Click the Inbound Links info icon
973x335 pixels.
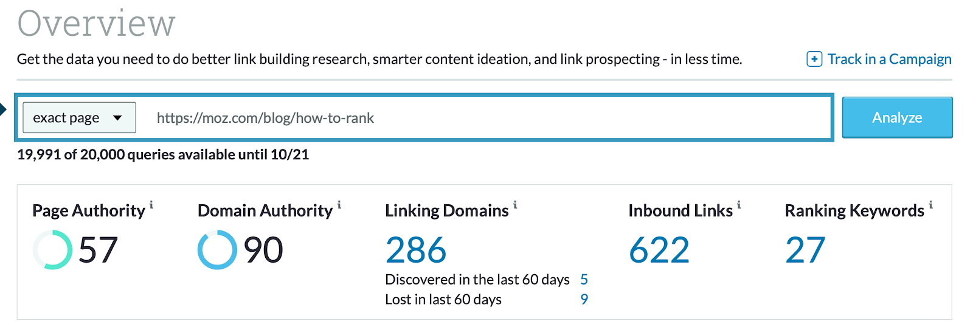(739, 205)
